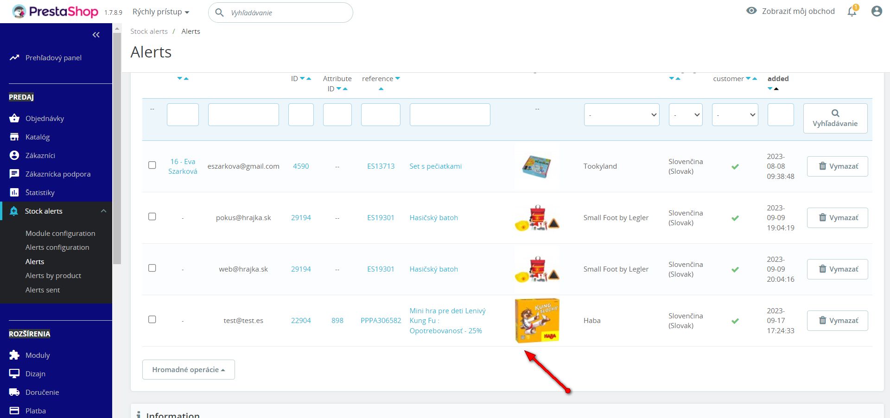This screenshot has width=890, height=418.
Task: Open the filter dropdown above the Tookyland column
Action: (x=622, y=114)
